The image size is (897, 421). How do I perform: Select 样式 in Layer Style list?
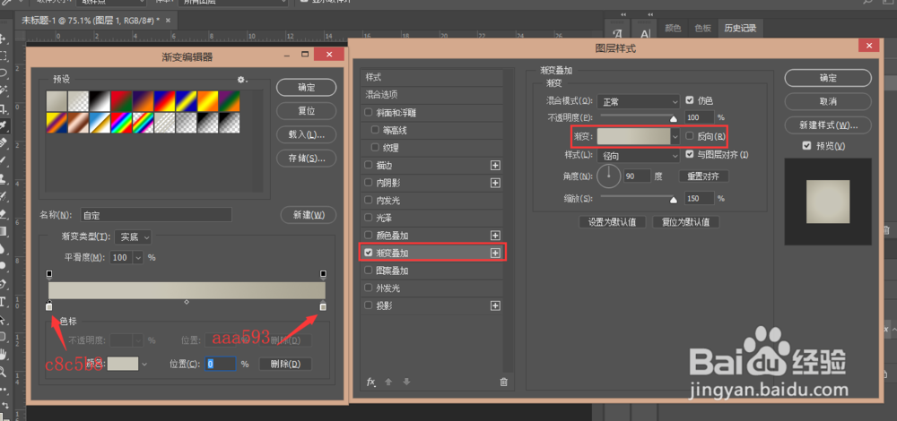click(432, 77)
